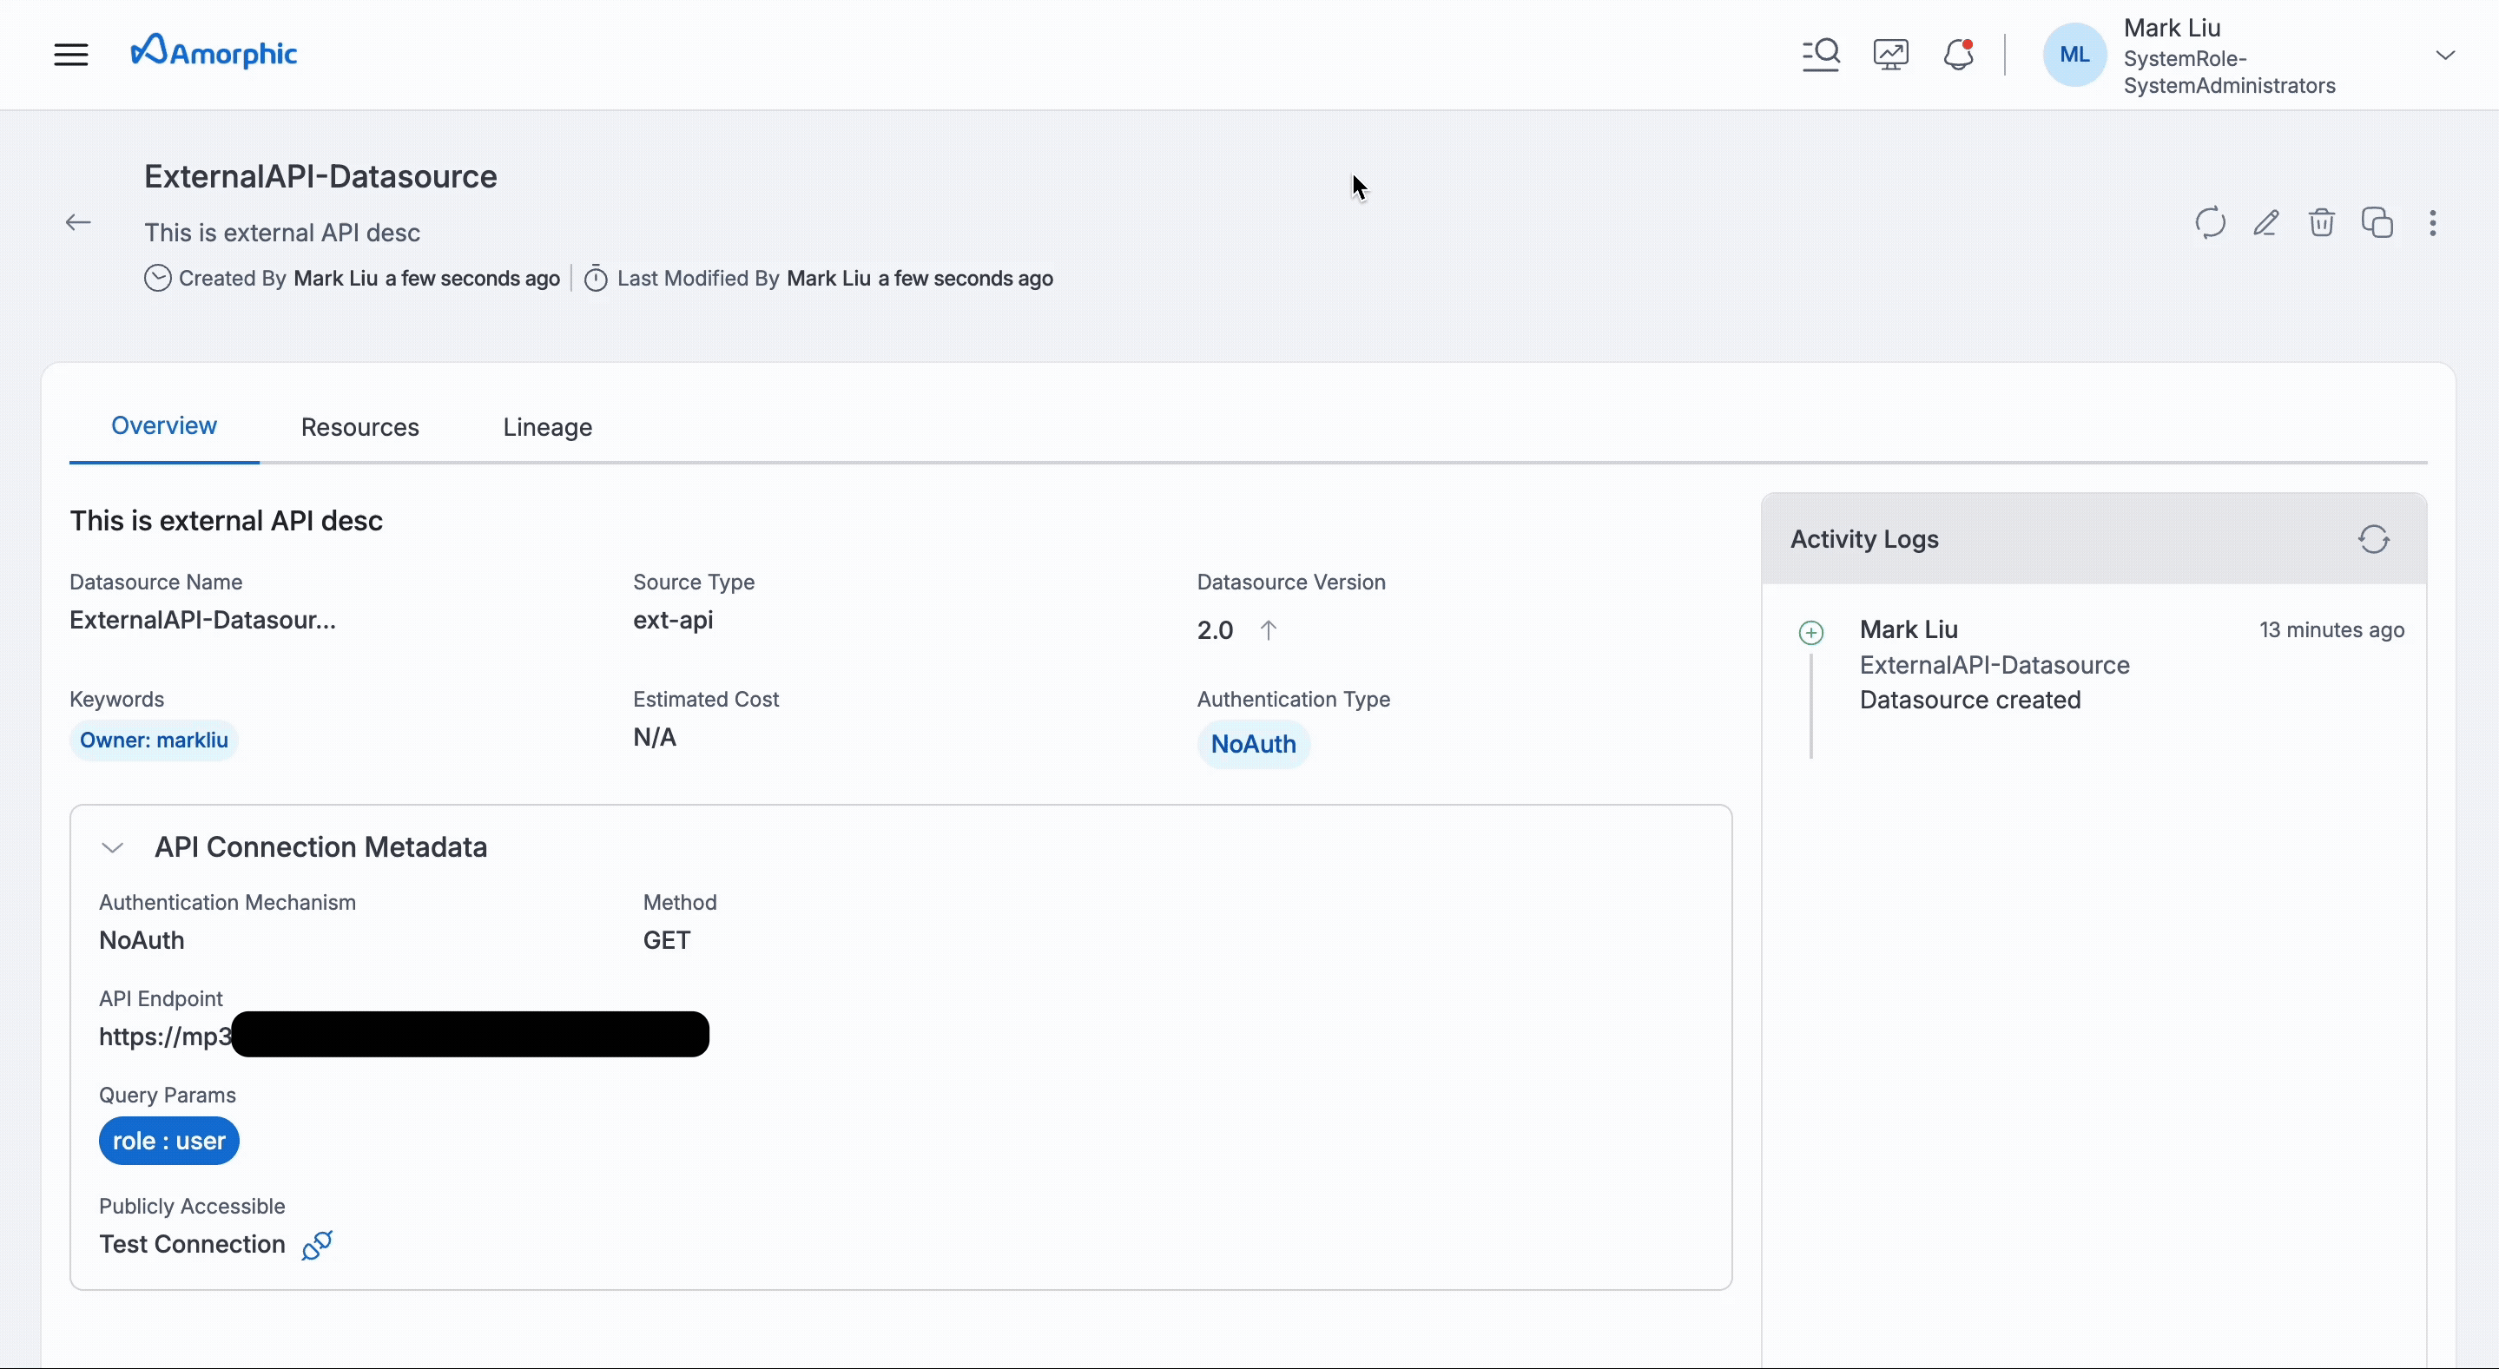Click the Amorphic logo
Viewport: 2499px width, 1369px height.
[214, 50]
